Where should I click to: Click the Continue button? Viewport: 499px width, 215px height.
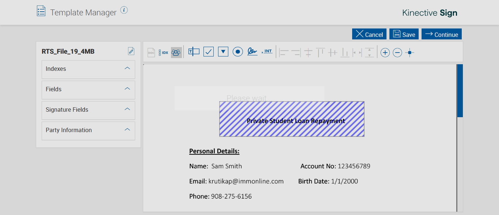[x=442, y=34]
